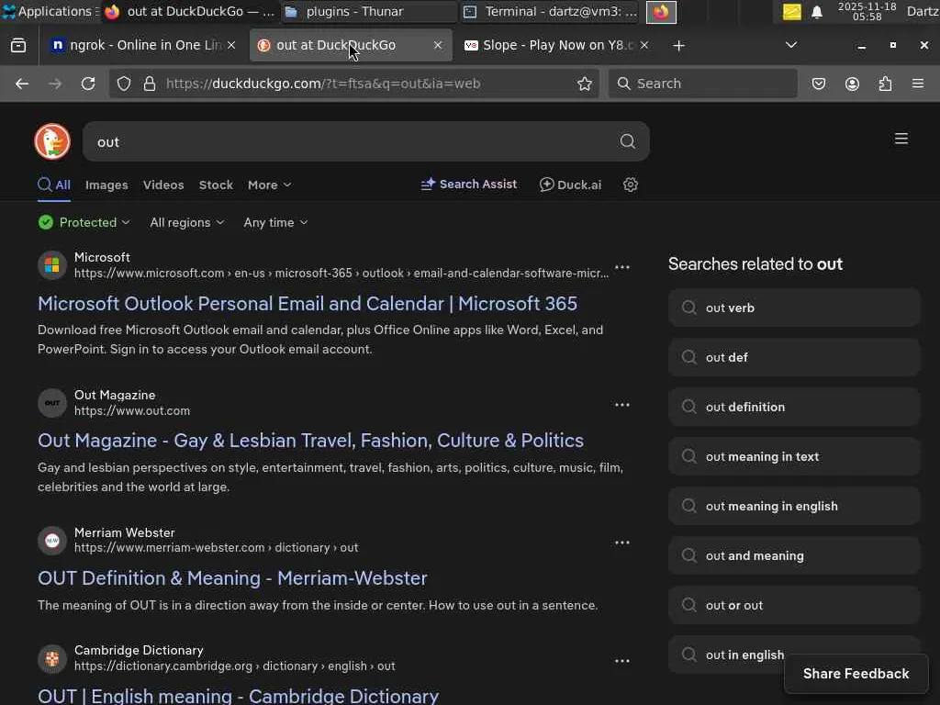Open the All regions dropdown

point(187,222)
